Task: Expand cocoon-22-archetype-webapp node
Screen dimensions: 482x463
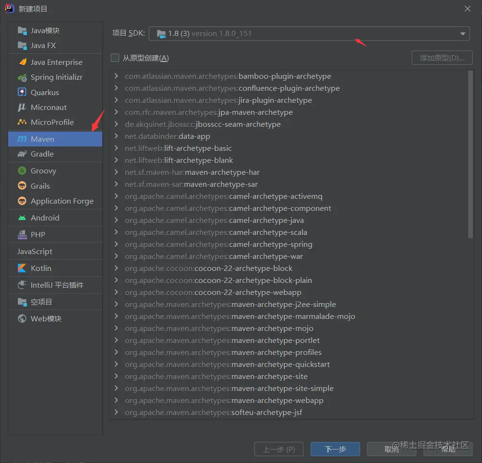Action: [116, 292]
